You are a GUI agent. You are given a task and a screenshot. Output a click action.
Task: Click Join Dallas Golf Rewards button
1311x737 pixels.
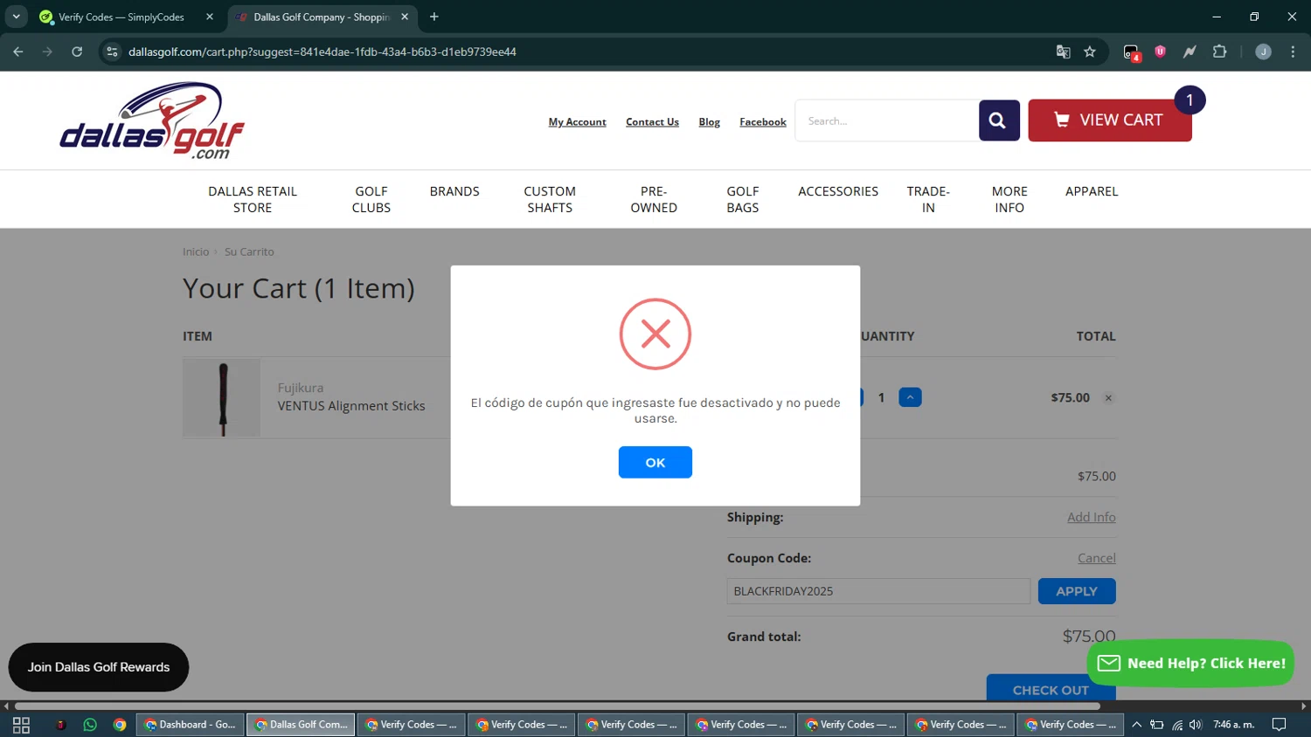(x=99, y=667)
